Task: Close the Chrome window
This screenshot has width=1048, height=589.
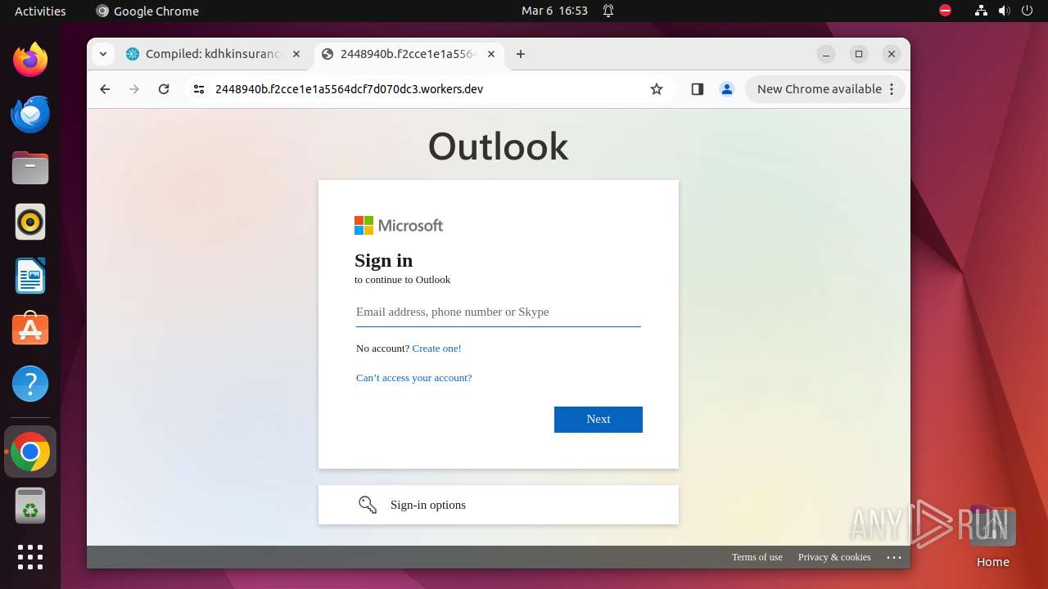Action: pos(892,54)
